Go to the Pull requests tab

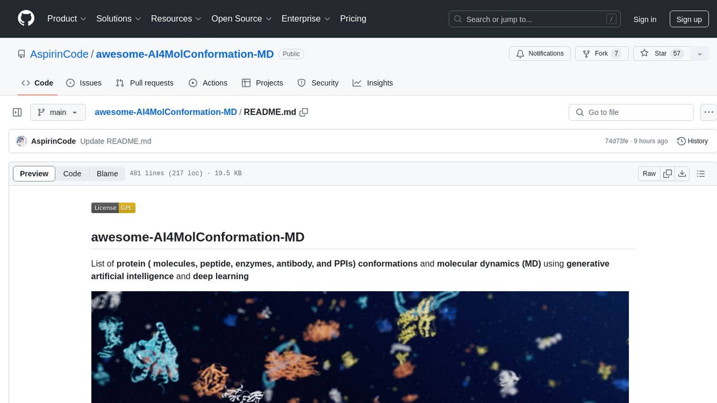click(x=144, y=83)
